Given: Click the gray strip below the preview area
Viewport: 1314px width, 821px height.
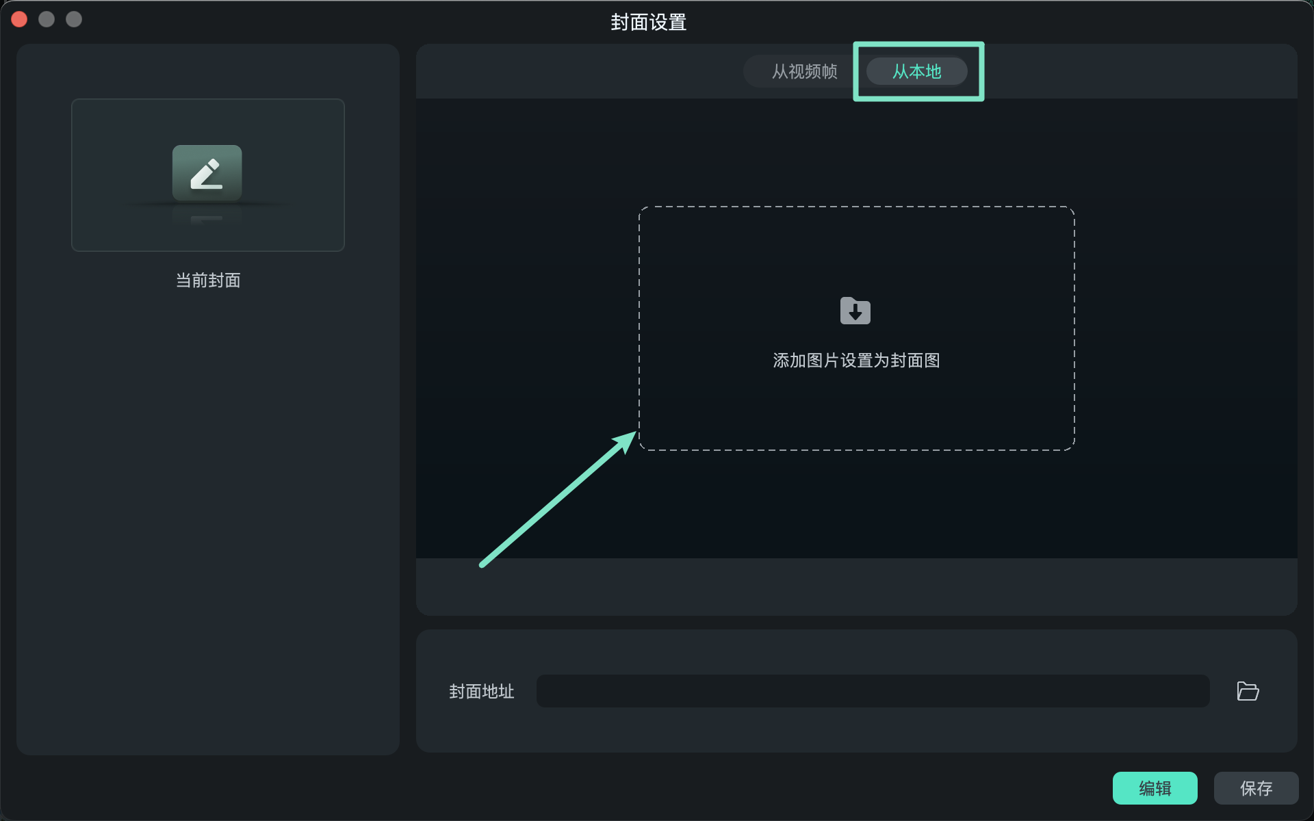Looking at the screenshot, I should pos(855,586).
